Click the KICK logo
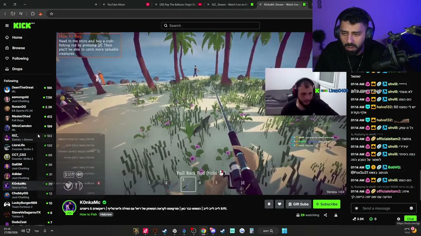Screen dimensions: 421x236 point(24,26)
